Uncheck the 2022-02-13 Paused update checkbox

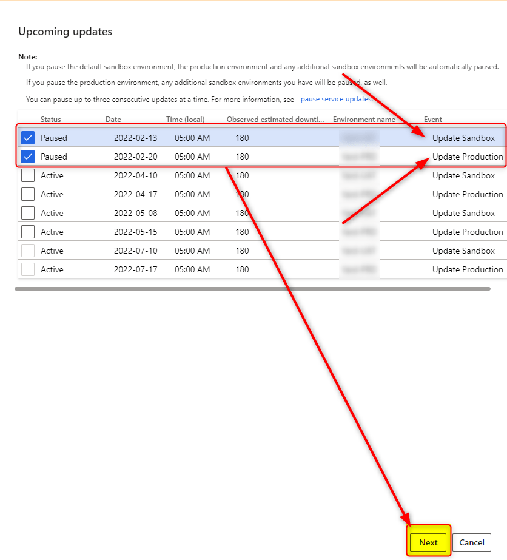[x=28, y=138]
